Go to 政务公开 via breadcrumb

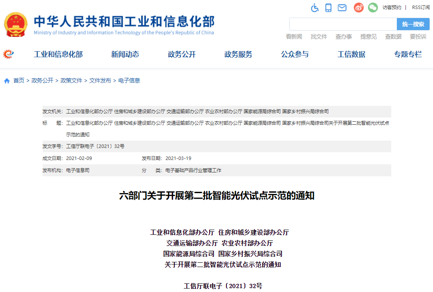click(x=40, y=80)
